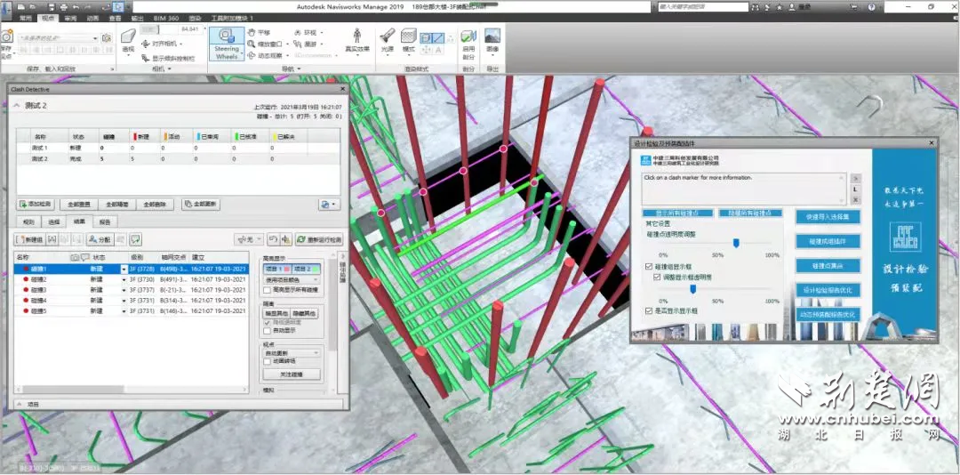Screen dimensions: 960x475
Task: Click the Add Comment speech bubble icon
Action: point(135,239)
